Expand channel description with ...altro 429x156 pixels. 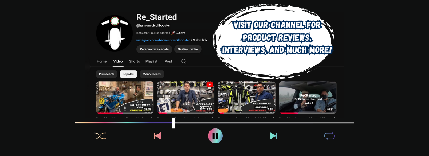point(181,33)
